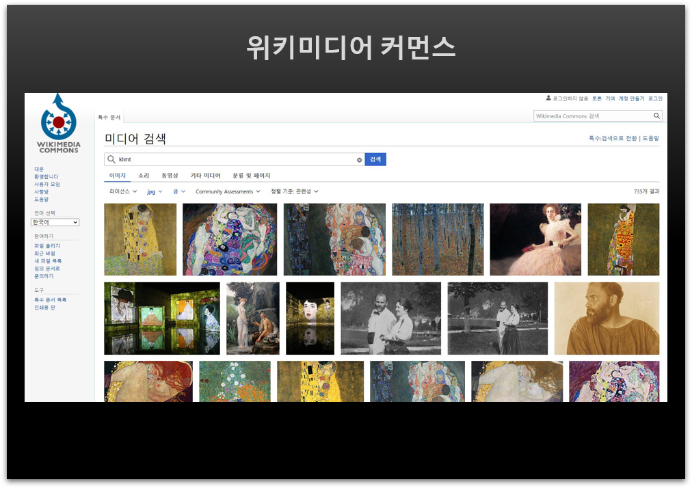Open the immersive exhibition hall with multiple screens thumbnail
The height and width of the screenshot is (488, 692).
coord(162,318)
